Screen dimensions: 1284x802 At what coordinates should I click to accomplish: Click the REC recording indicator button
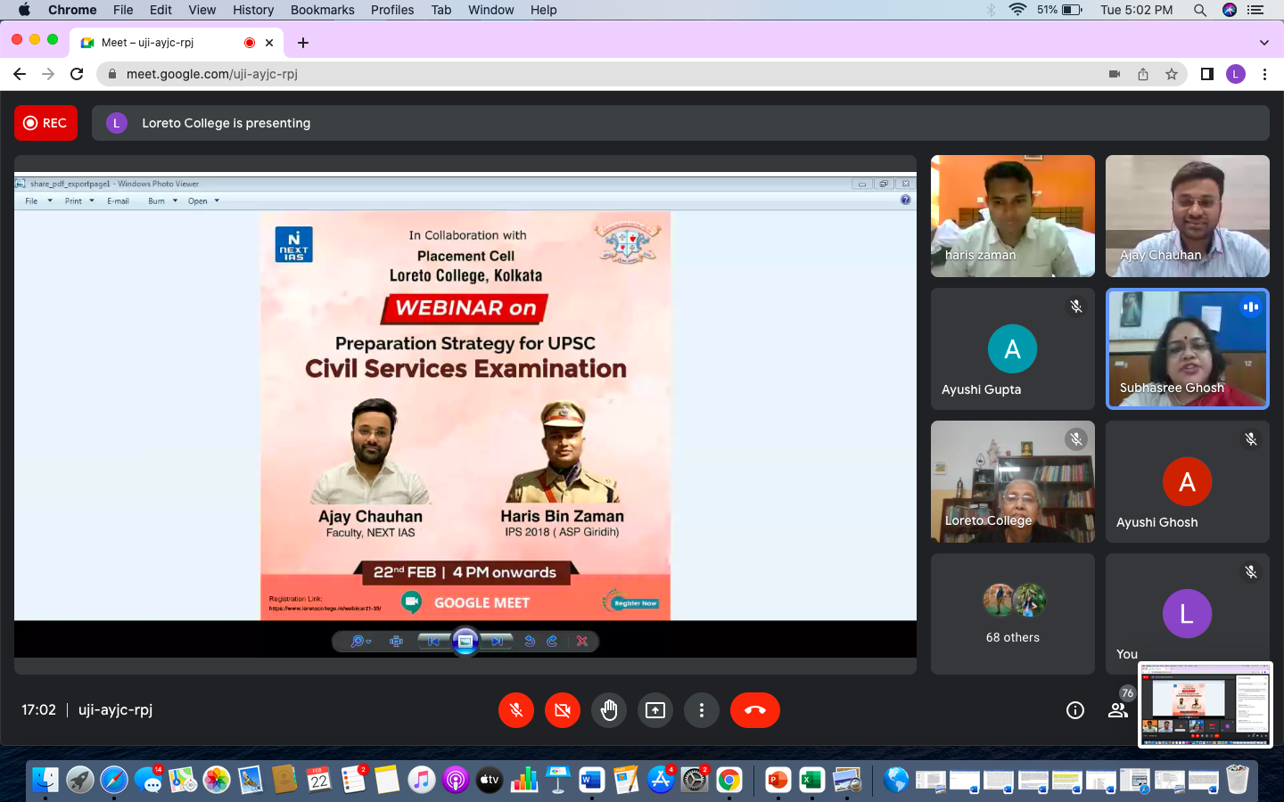pyautogui.click(x=45, y=123)
